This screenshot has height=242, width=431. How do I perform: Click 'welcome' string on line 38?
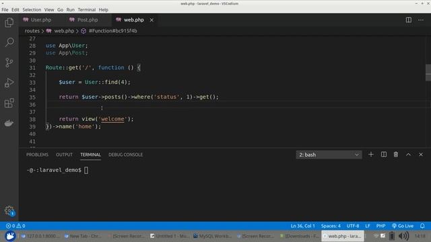[112, 119]
